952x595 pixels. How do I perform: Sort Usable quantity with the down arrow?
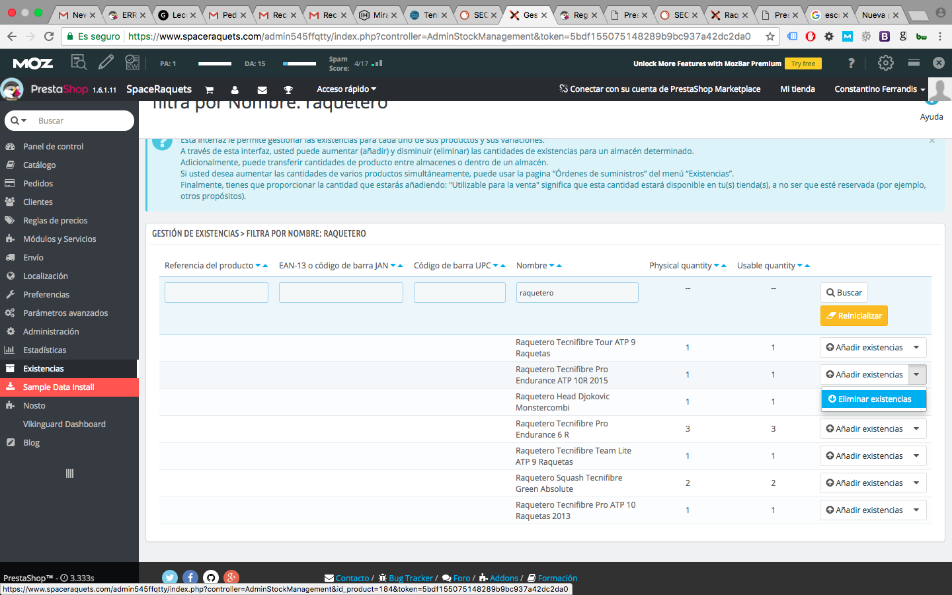[x=800, y=266]
